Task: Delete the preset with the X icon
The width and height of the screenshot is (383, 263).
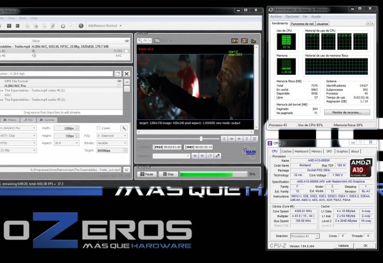Action: click(x=127, y=74)
